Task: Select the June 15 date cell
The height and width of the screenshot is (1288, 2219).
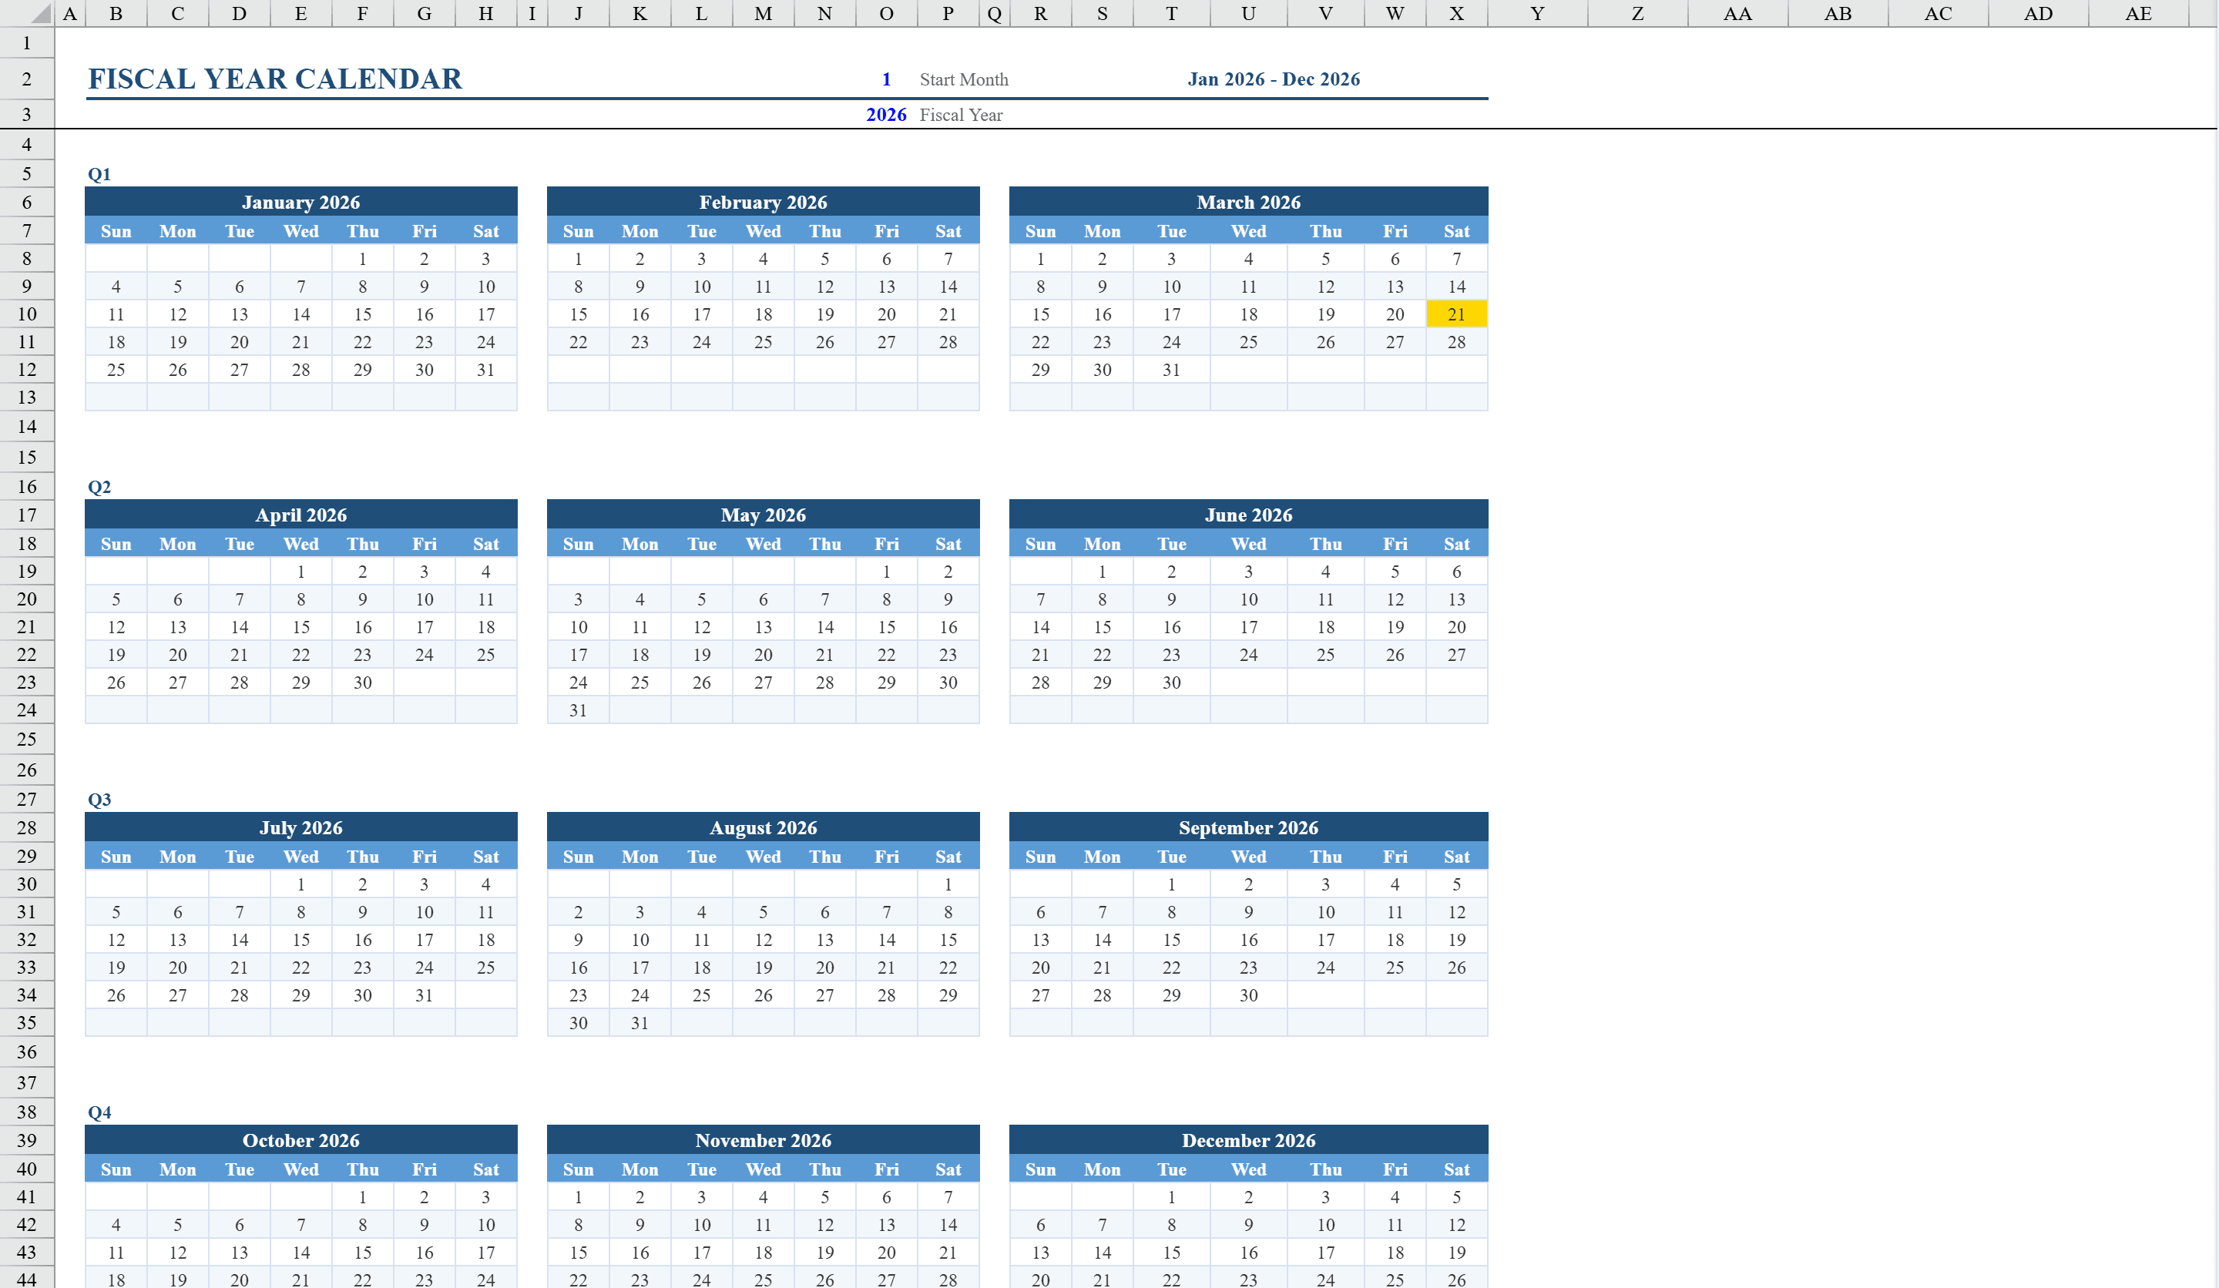Action: pos(1102,627)
